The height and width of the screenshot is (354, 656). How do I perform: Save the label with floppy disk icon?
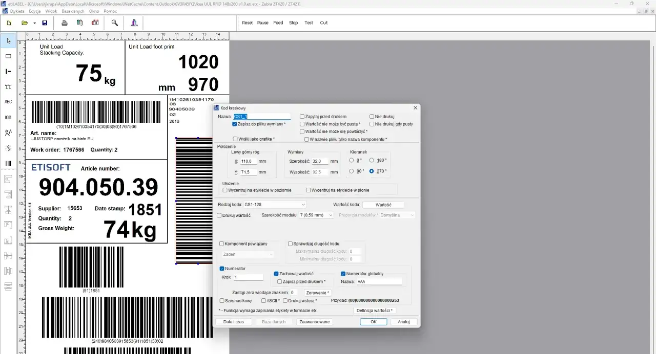tap(45, 23)
